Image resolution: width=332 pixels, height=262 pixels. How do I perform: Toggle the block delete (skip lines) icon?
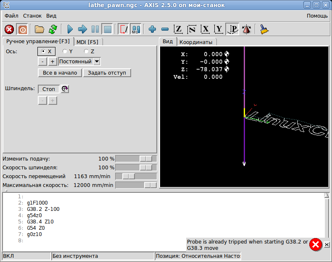(x=124, y=29)
